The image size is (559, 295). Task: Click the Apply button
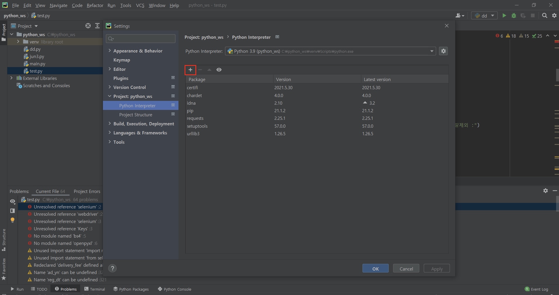(x=437, y=268)
